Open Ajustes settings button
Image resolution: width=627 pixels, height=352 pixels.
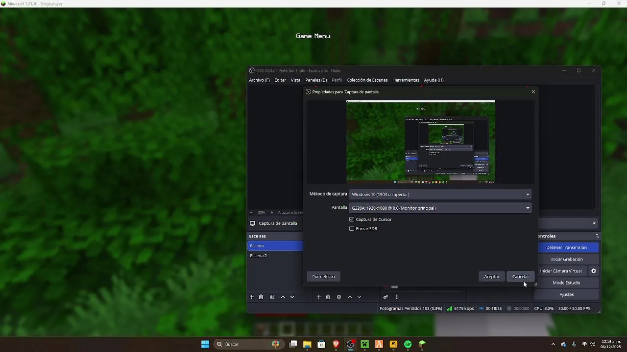tap(566, 294)
